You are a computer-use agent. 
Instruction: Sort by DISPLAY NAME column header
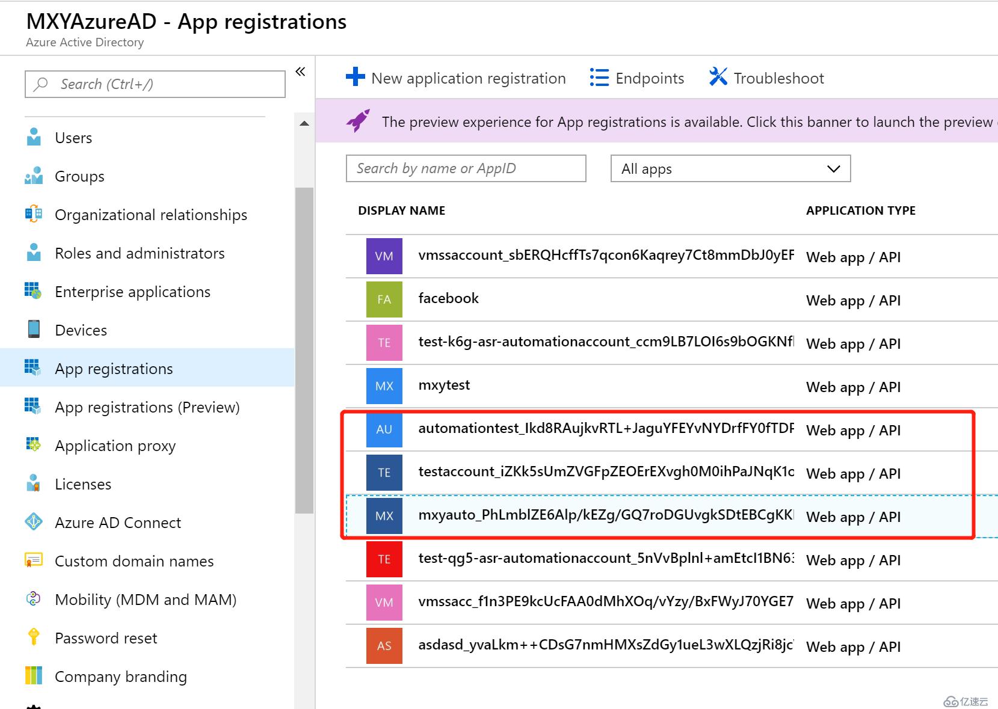[402, 210]
